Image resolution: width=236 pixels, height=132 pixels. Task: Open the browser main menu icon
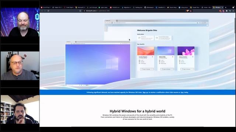click(x=233, y=11)
